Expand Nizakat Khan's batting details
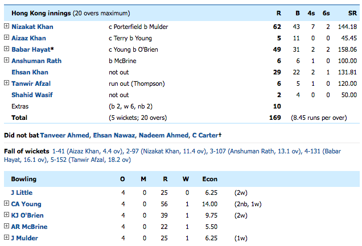Screen dimensions: 362x246 click(6, 27)
